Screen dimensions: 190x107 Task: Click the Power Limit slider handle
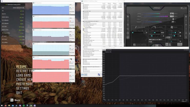coord(175,33)
